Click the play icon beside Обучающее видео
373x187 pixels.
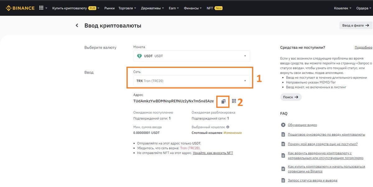click(283, 125)
